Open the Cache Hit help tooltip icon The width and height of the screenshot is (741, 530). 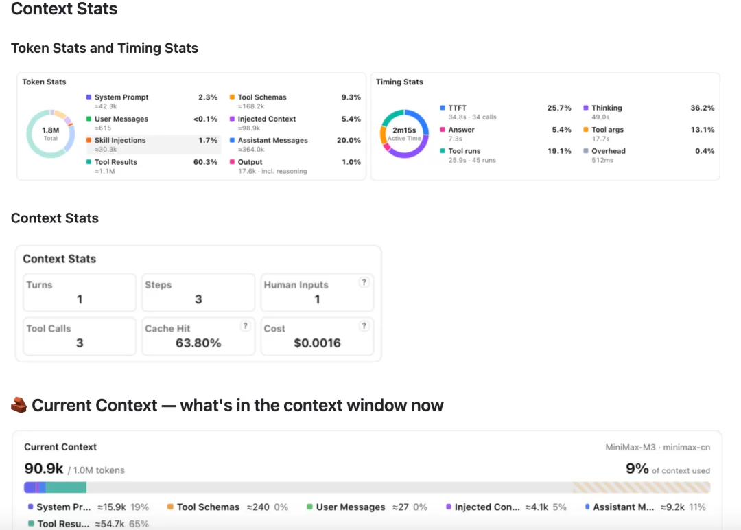[245, 325]
